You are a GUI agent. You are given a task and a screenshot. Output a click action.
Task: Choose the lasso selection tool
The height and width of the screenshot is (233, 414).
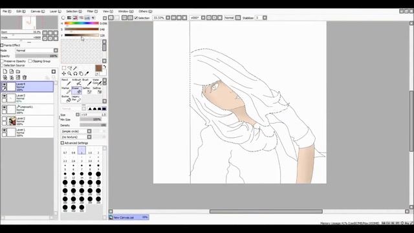70,68
